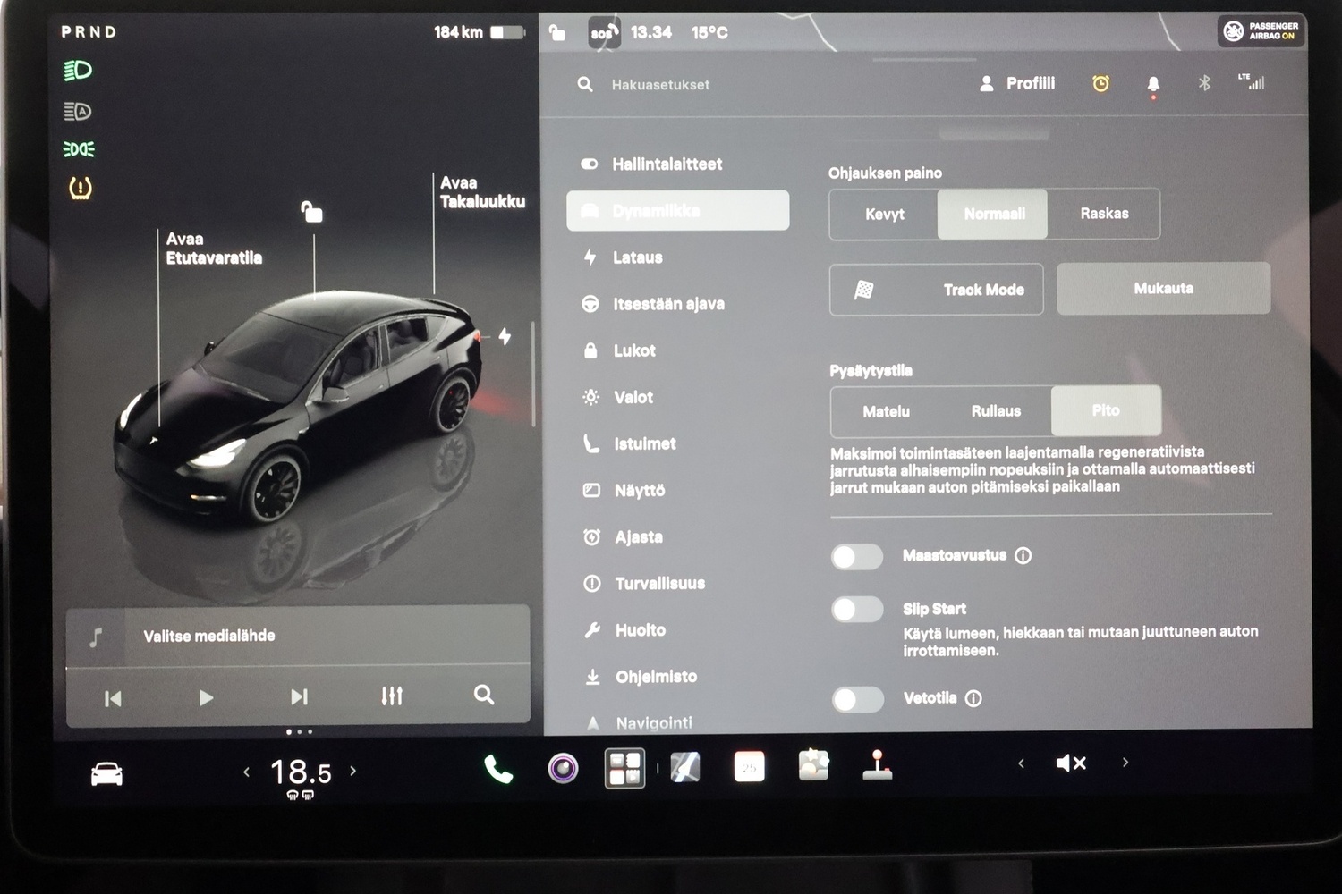Set steering weight to Kevyt

tap(884, 215)
